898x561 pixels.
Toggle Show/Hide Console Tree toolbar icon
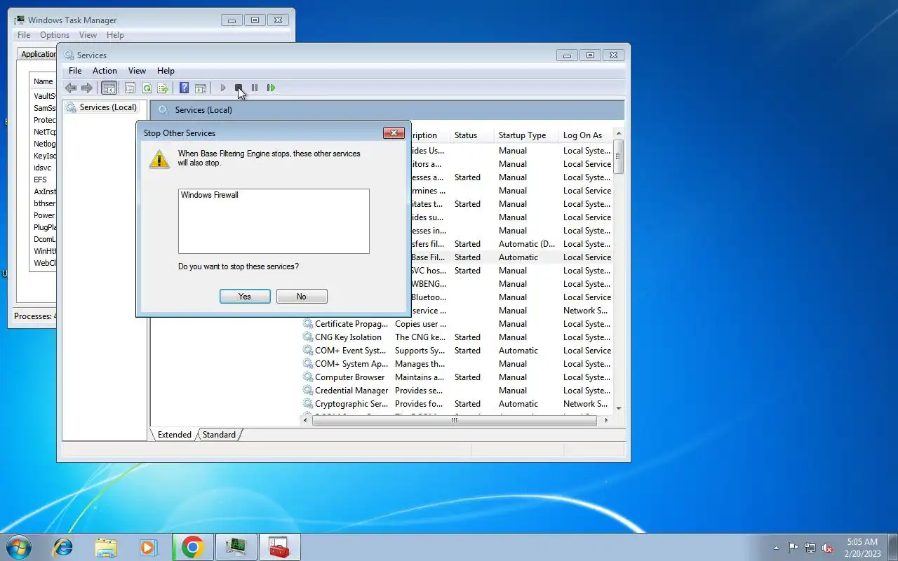tap(109, 88)
